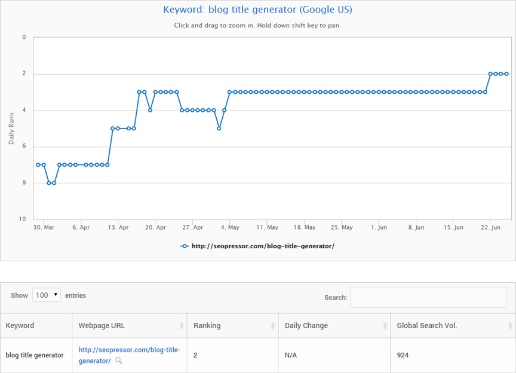Click the 22. Jun axis label
This screenshot has width=516, height=373.
(x=490, y=227)
